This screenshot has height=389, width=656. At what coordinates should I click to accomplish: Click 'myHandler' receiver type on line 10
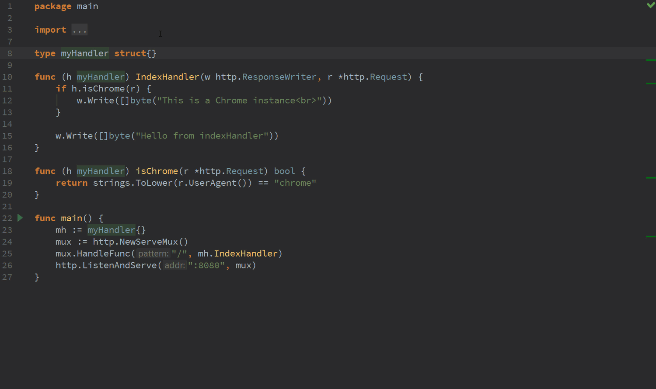pyautogui.click(x=101, y=77)
